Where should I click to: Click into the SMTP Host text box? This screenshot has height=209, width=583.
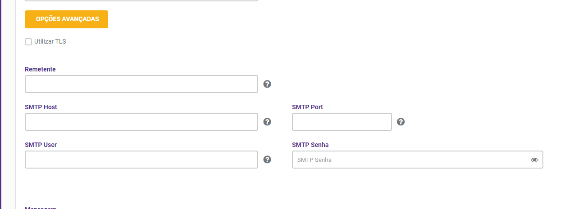[141, 122]
